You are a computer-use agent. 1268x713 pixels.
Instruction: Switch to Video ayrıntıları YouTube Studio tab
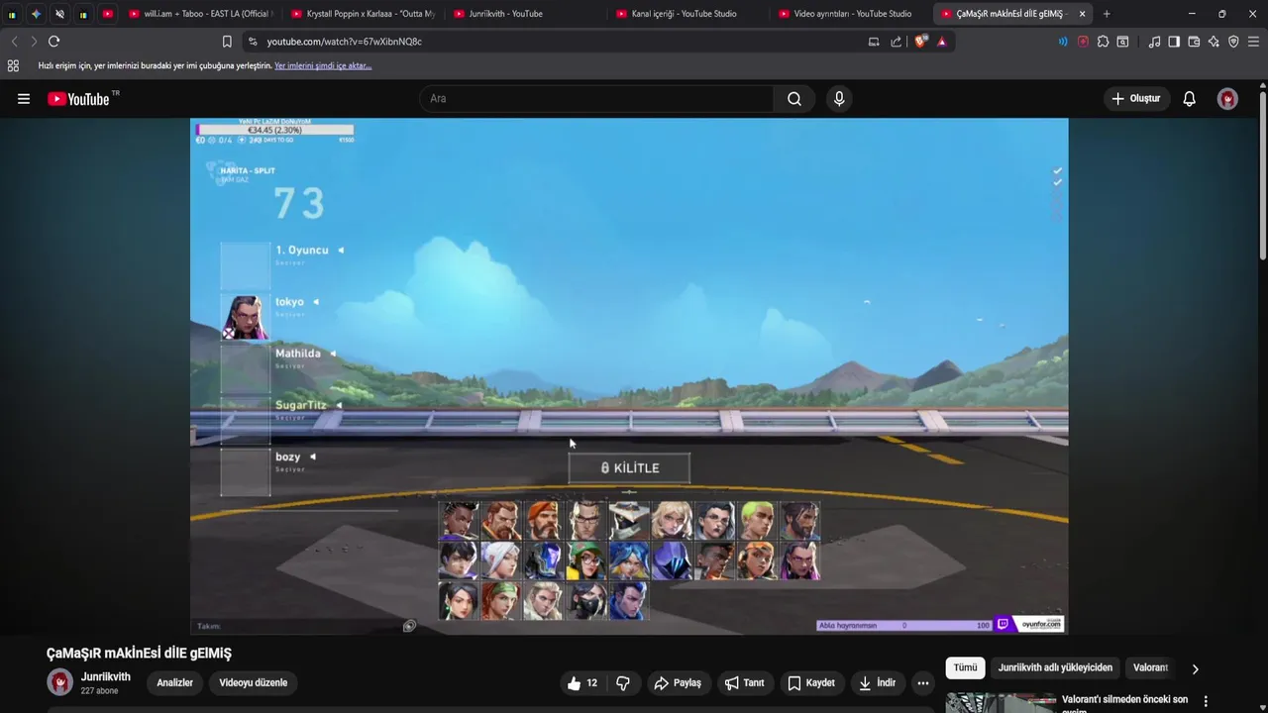pyautogui.click(x=850, y=14)
